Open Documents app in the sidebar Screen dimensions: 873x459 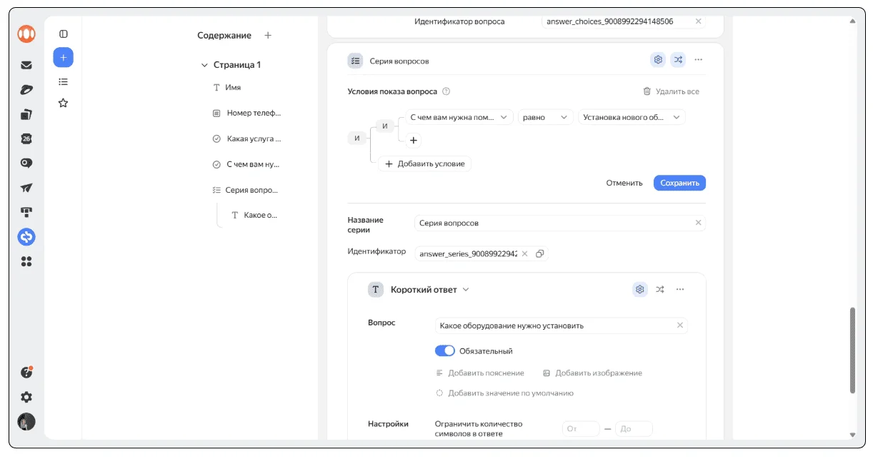tap(26, 114)
